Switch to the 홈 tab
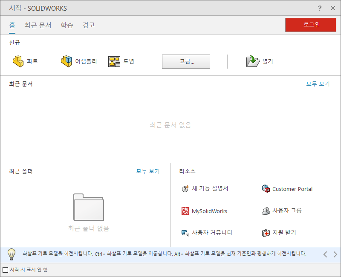 12,25
